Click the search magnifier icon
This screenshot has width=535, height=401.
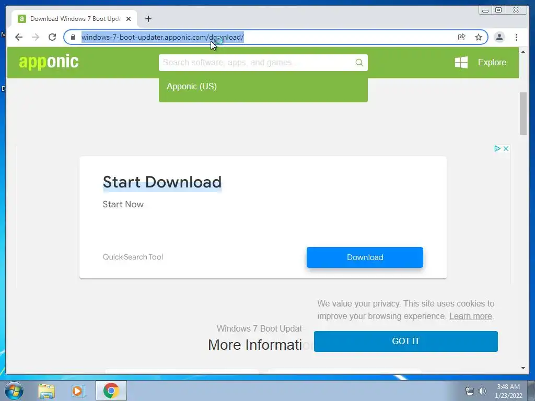pyautogui.click(x=359, y=63)
